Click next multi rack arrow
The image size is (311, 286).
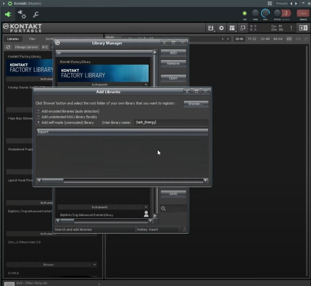point(228,39)
